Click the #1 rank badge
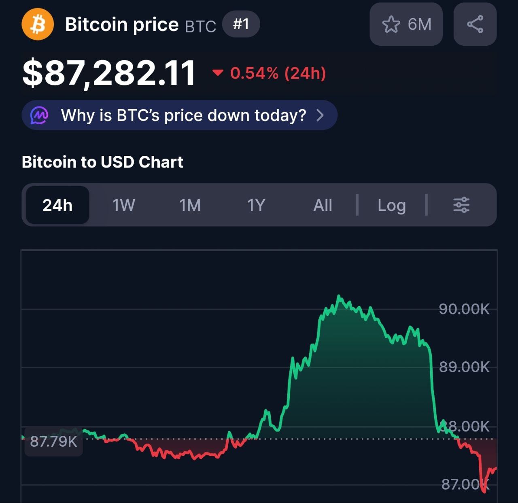Viewport: 518px width, 503px height. click(x=241, y=24)
